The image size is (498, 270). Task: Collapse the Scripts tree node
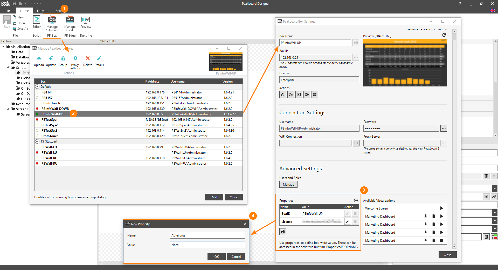(x=8, y=67)
